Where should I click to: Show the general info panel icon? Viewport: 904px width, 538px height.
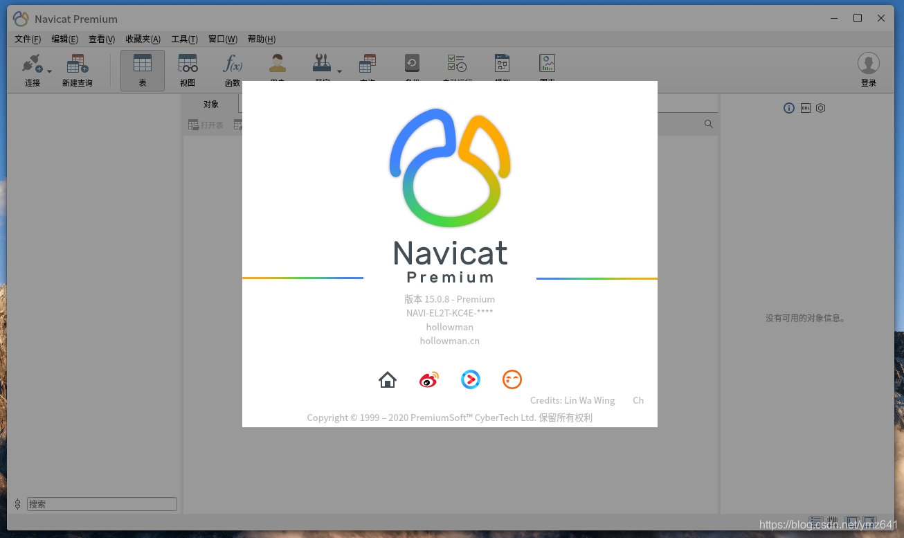[x=789, y=108]
